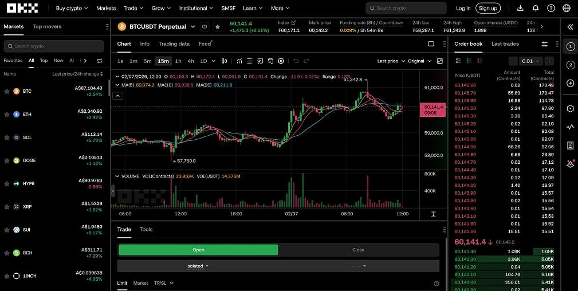
Task: Open chart candlestick style icon
Action: (x=224, y=61)
